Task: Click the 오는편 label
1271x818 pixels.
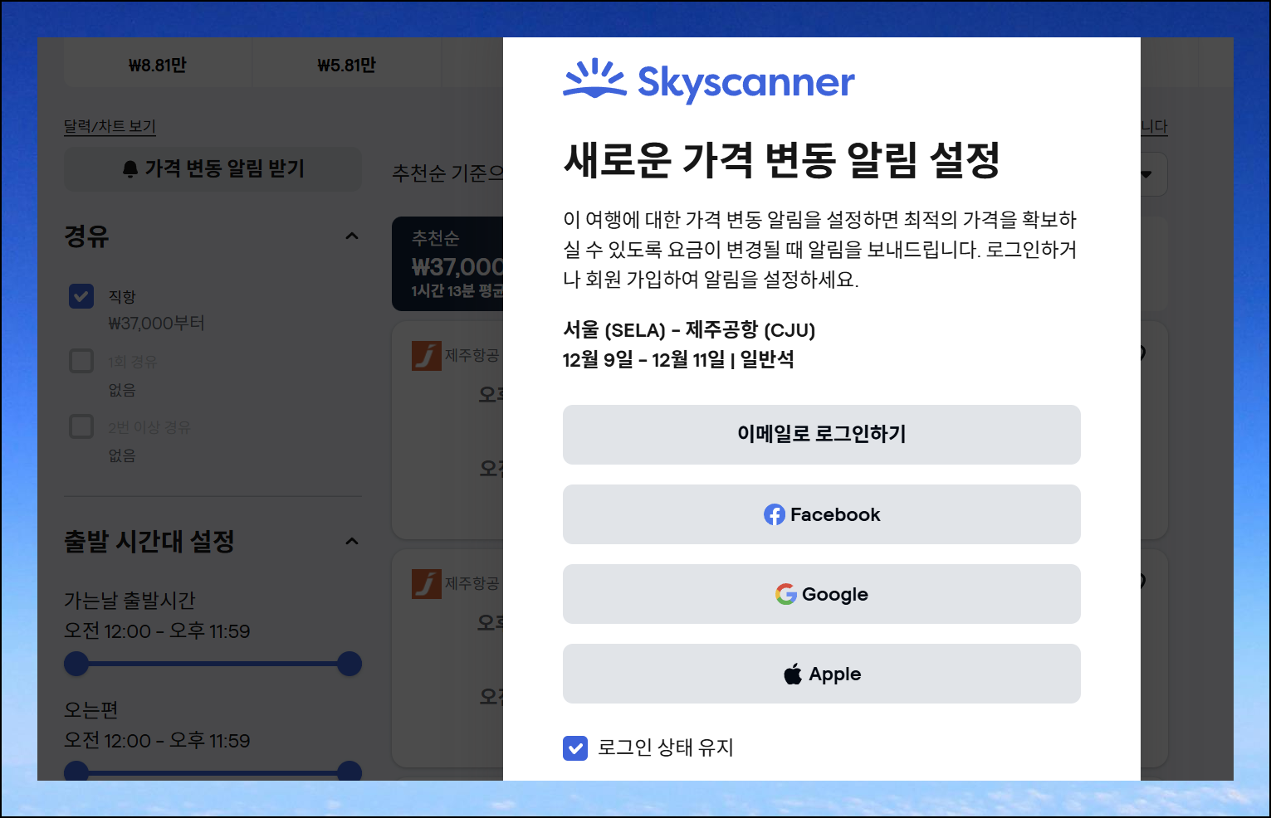Action: [91, 710]
